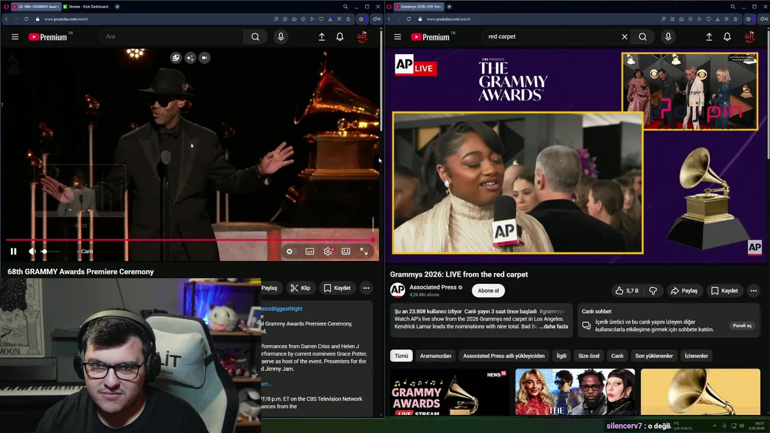Open more actions menu under left video

click(366, 288)
